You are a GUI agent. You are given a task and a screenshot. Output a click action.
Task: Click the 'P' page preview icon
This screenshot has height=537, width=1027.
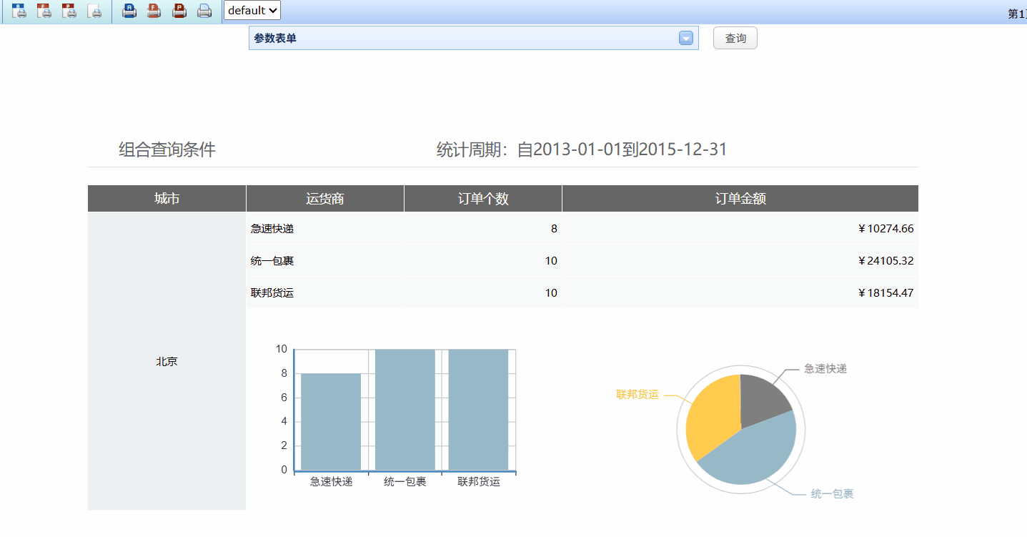tap(69, 11)
